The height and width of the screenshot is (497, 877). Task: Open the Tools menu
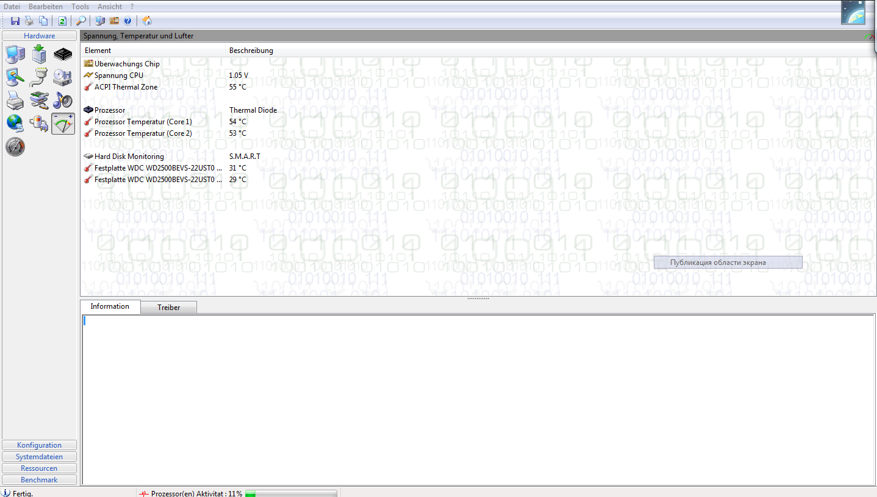tap(80, 7)
